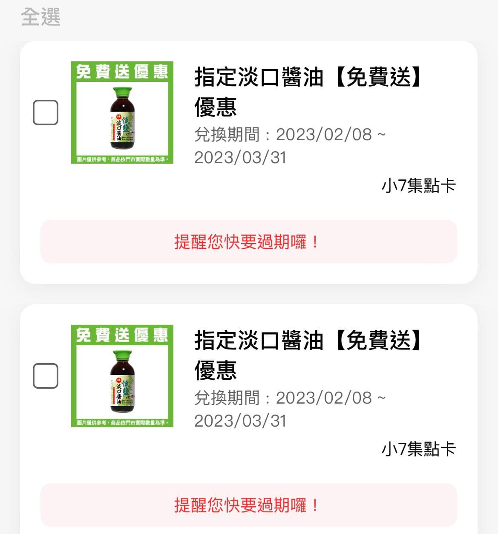Tap the second coupon's 兌換期間 date range
The height and width of the screenshot is (534, 498).
[x=290, y=409]
